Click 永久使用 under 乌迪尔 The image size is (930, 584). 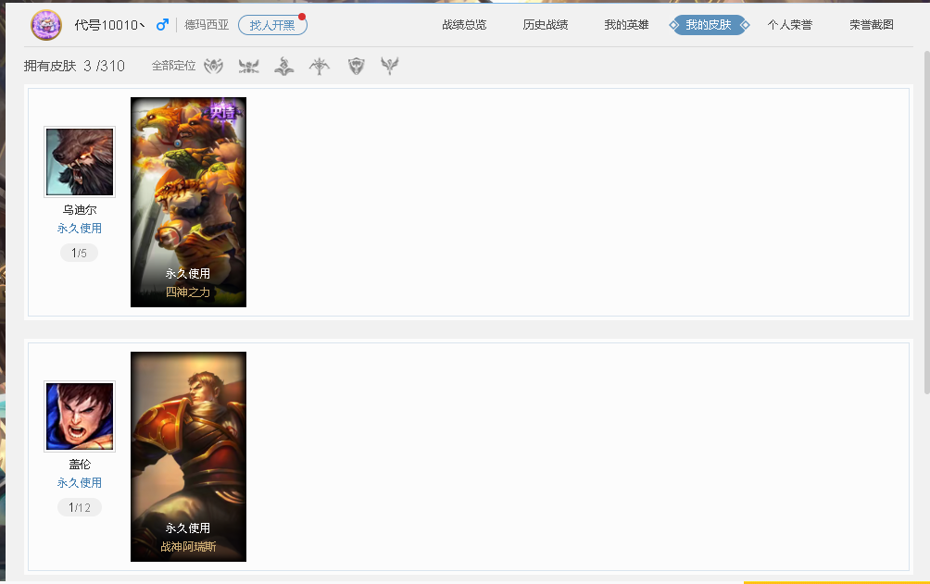(x=80, y=229)
